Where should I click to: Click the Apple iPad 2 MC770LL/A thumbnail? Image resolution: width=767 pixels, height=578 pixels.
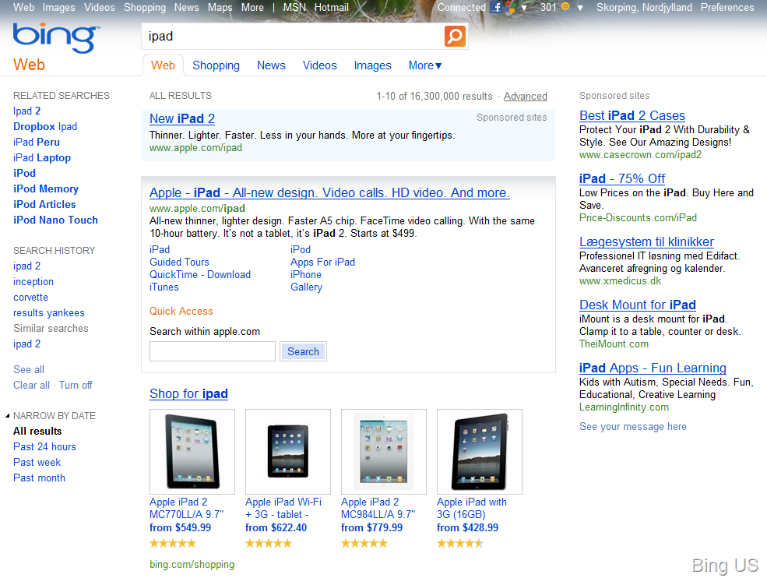[x=192, y=452]
